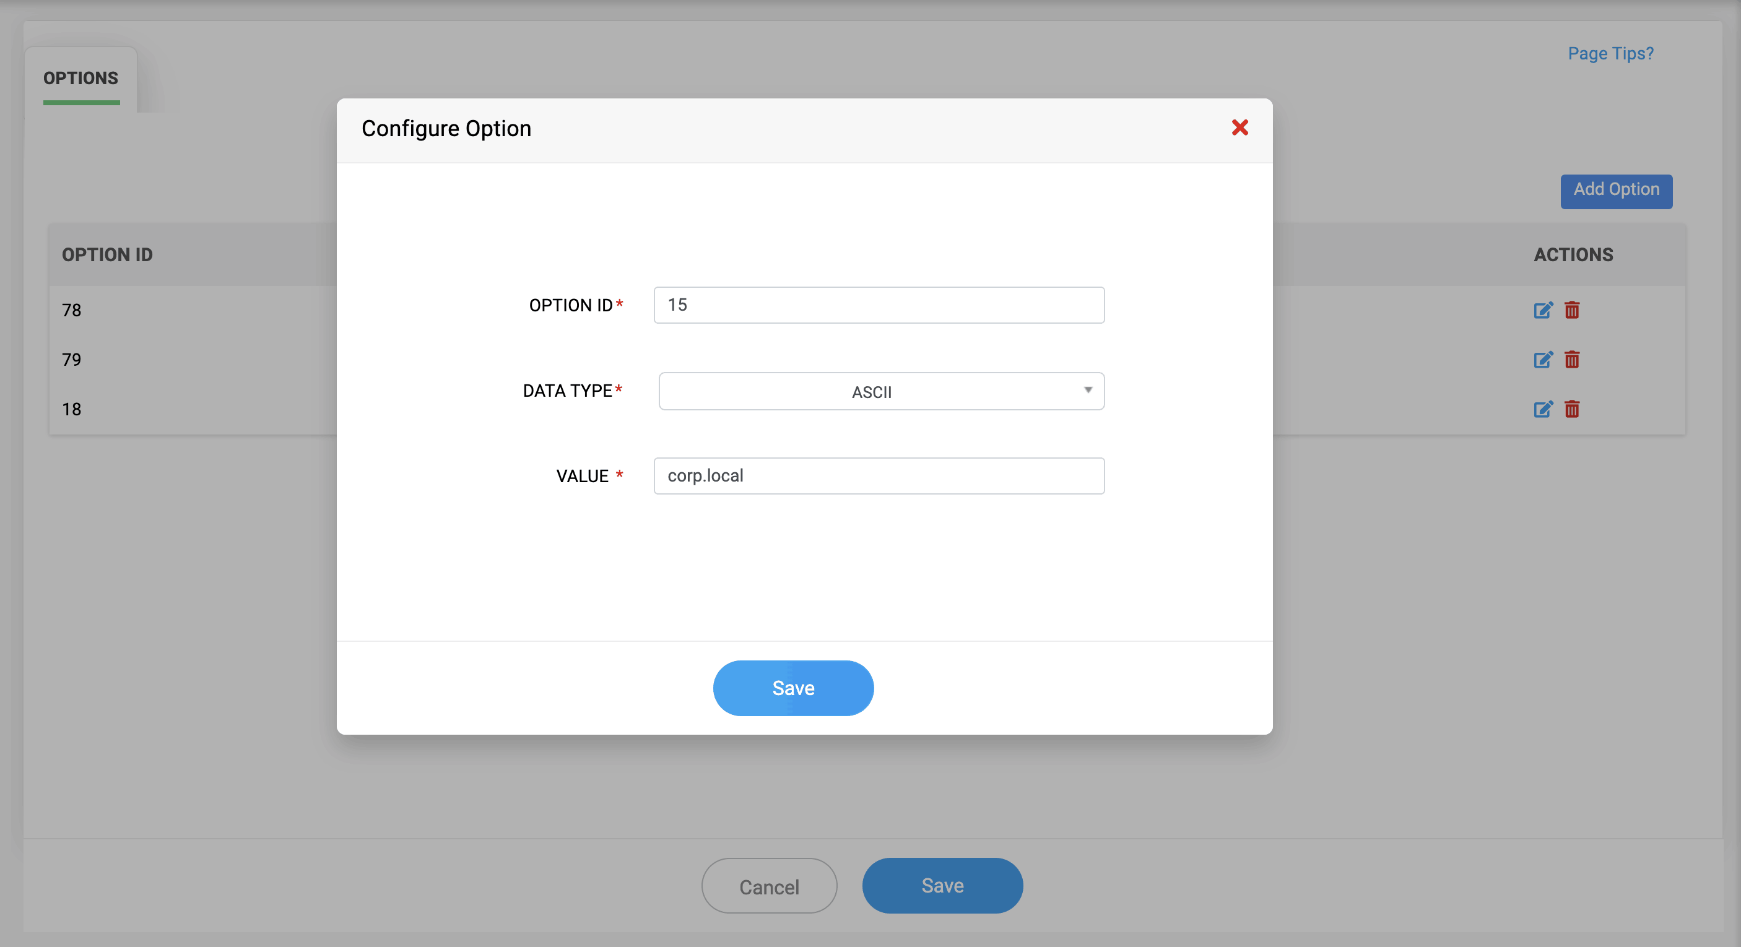Edit option 78 with pencil icon
This screenshot has height=947, width=1741.
pyautogui.click(x=1542, y=310)
